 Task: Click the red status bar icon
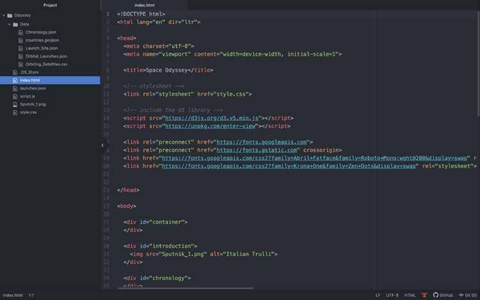[424, 295]
